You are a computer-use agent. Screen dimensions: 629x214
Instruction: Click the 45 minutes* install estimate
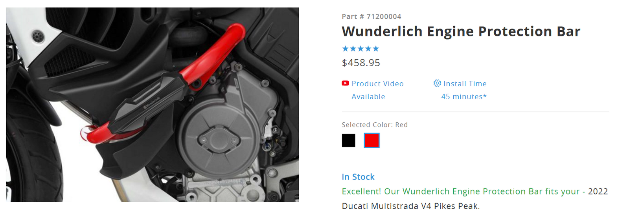(x=464, y=96)
